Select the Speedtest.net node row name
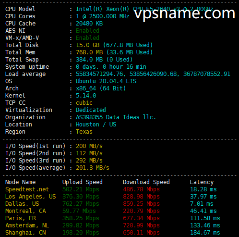Viewport: 239px width, 237px height. click(x=27, y=189)
